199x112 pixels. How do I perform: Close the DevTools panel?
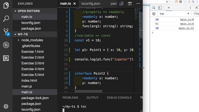point(197,8)
